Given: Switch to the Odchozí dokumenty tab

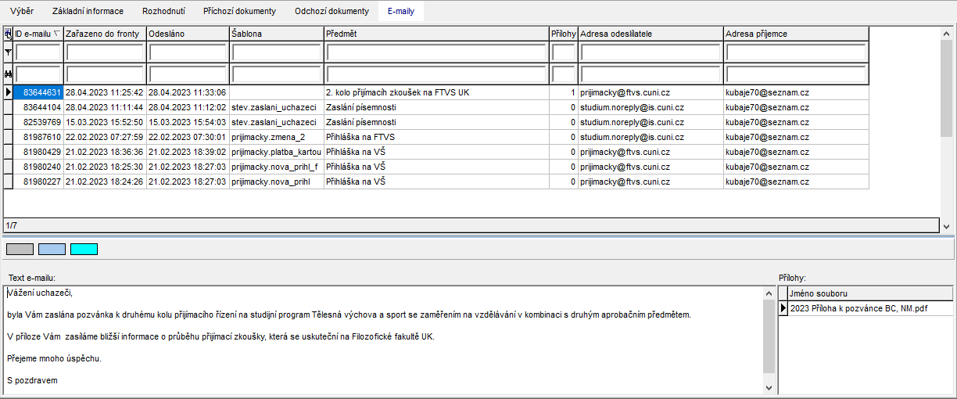Looking at the screenshot, I should click(332, 12).
